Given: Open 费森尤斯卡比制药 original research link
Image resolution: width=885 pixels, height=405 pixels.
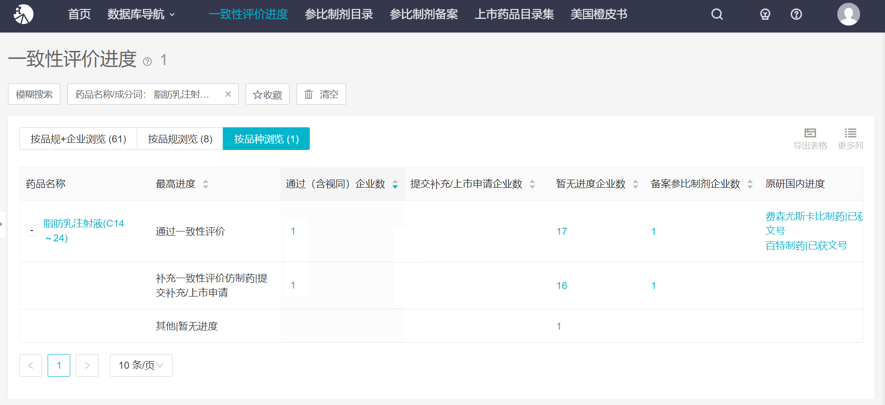Looking at the screenshot, I should [x=814, y=223].
